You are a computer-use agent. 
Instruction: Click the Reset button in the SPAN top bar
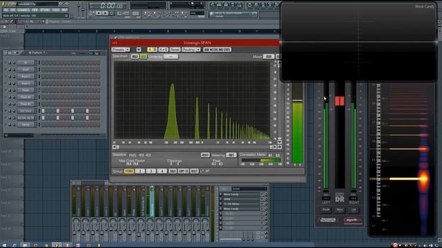[x=175, y=50]
